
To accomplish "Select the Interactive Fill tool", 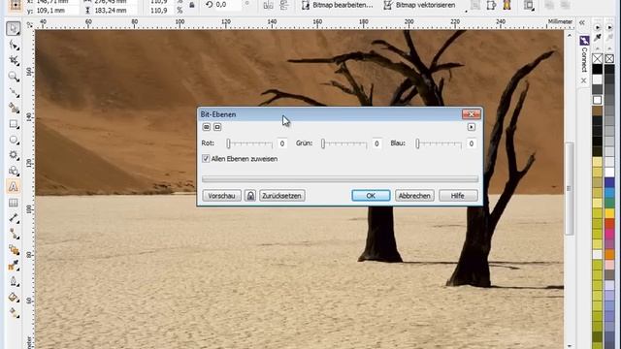I will 14,312.
